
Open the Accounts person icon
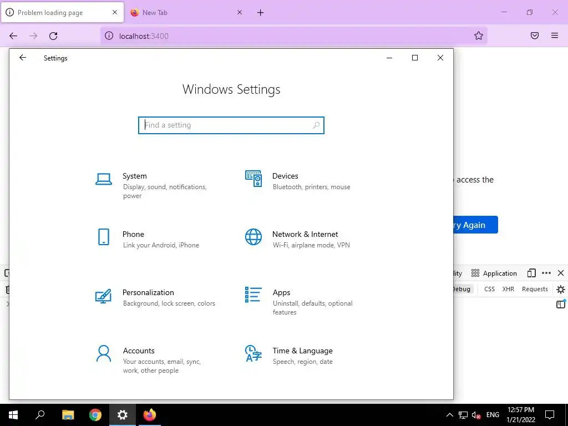(x=104, y=353)
